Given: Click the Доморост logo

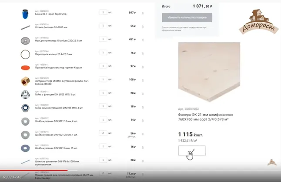Looking at the screenshot, I should [259, 21].
